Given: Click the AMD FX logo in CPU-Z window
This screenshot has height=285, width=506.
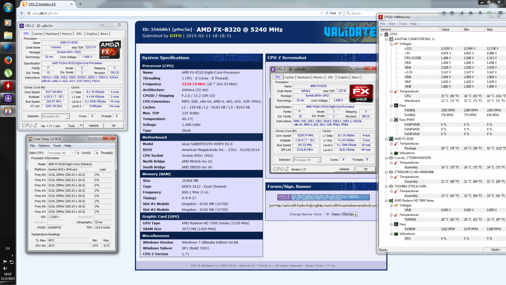Looking at the screenshot, I should (x=109, y=50).
